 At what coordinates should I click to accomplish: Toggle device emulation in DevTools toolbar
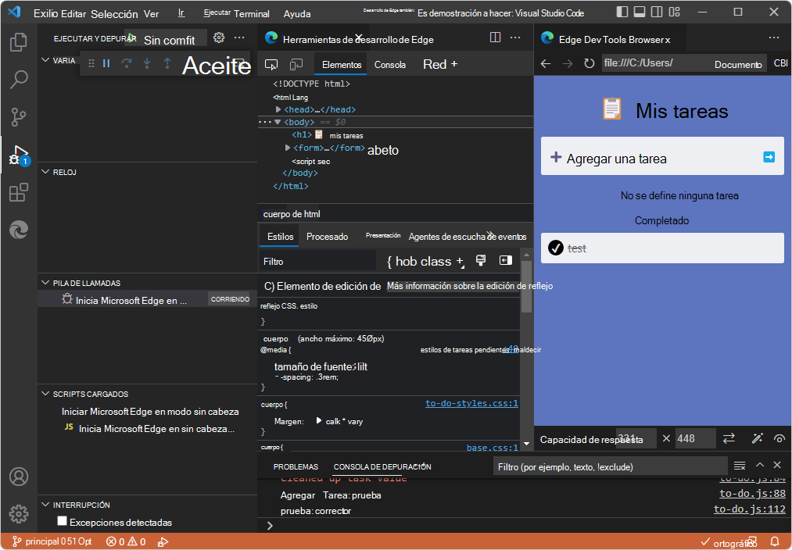(297, 64)
